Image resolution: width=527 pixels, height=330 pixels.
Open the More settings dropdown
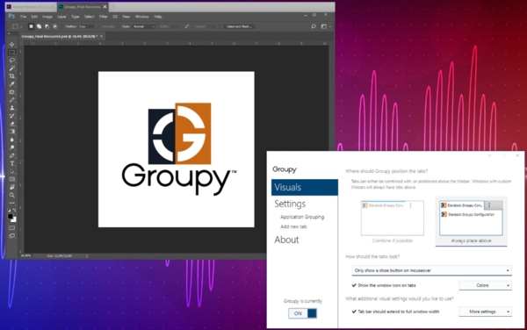point(486,312)
